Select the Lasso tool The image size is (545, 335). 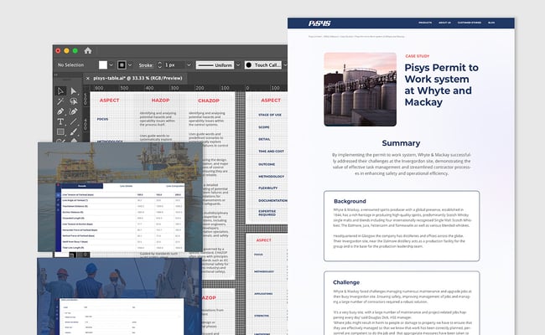pos(73,101)
